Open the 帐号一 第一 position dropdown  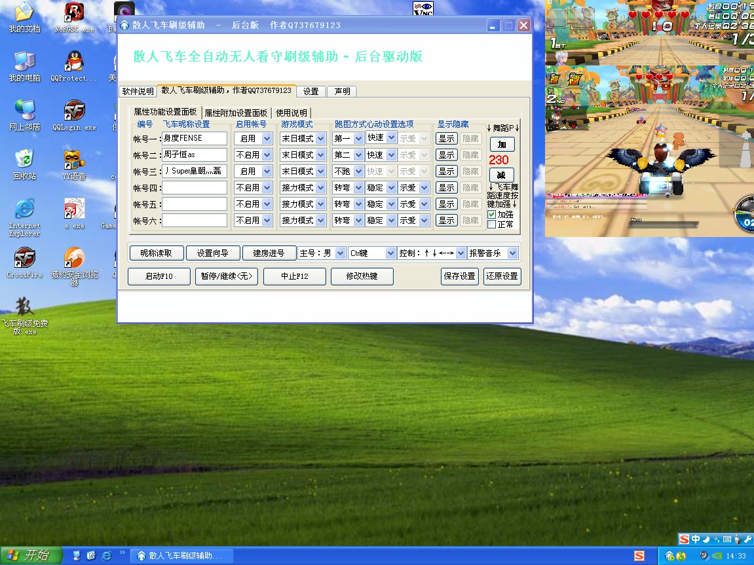pos(358,138)
